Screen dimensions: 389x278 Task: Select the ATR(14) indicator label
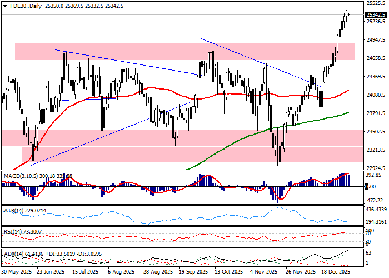(x=13, y=211)
